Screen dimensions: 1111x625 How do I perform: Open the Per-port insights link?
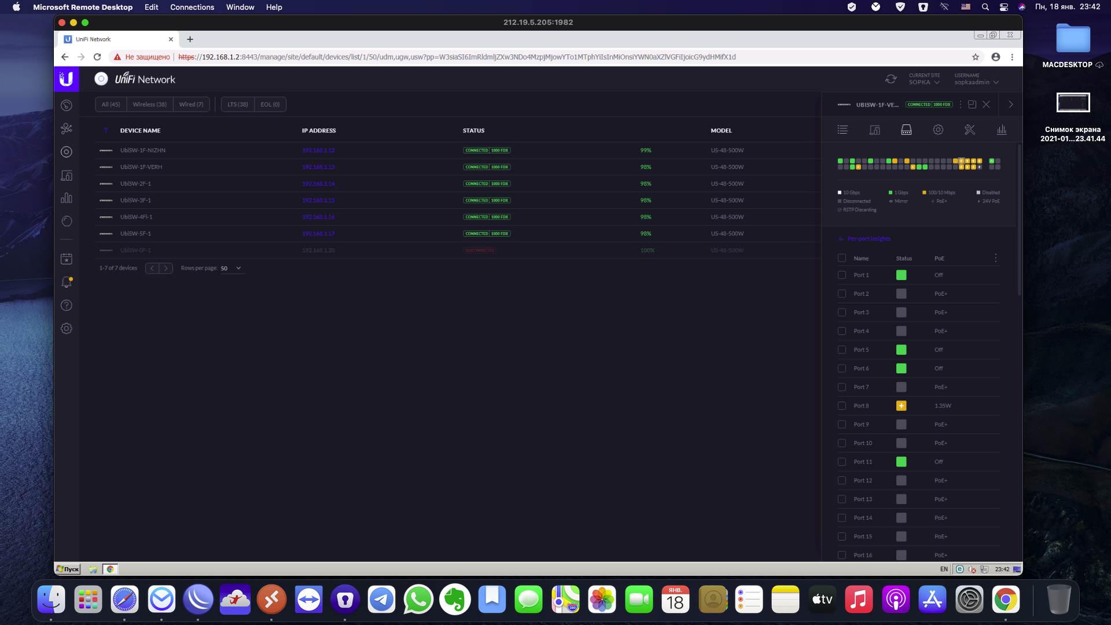coord(869,239)
